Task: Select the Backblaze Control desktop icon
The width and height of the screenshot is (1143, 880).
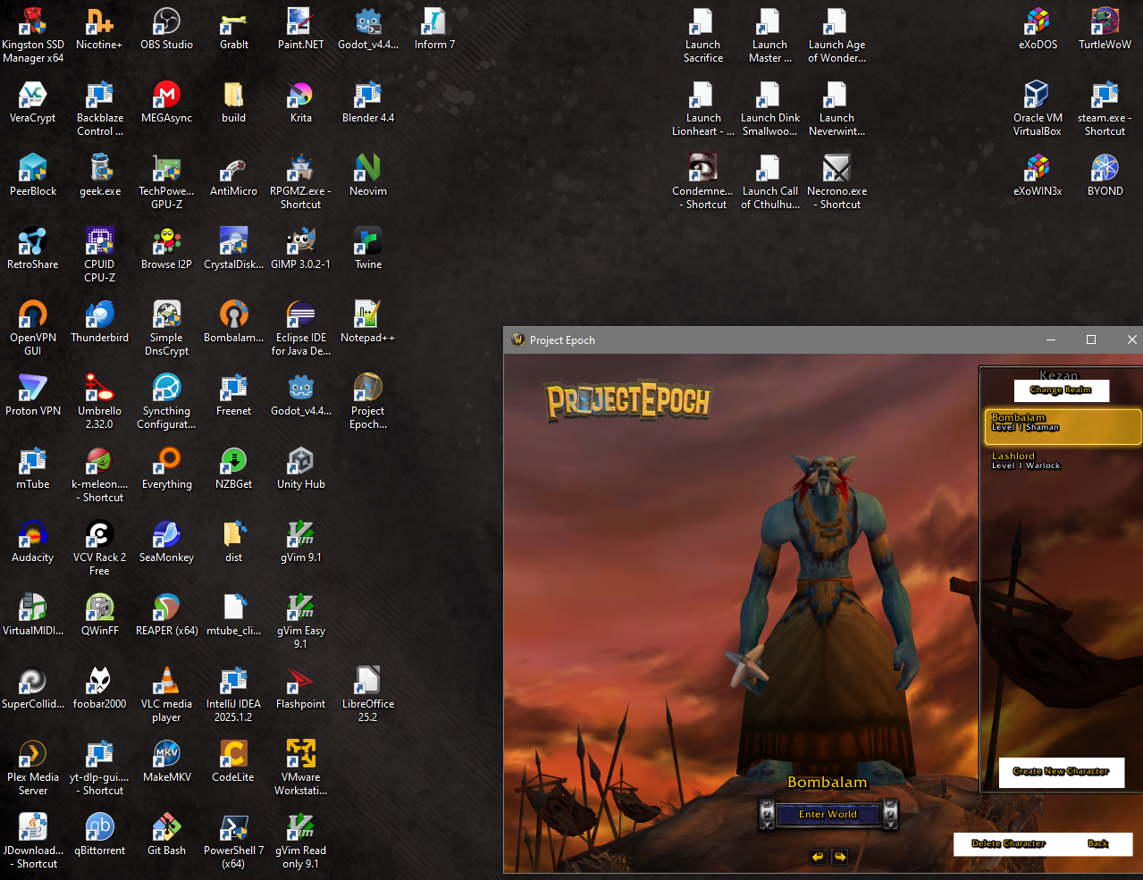Action: coord(100,109)
